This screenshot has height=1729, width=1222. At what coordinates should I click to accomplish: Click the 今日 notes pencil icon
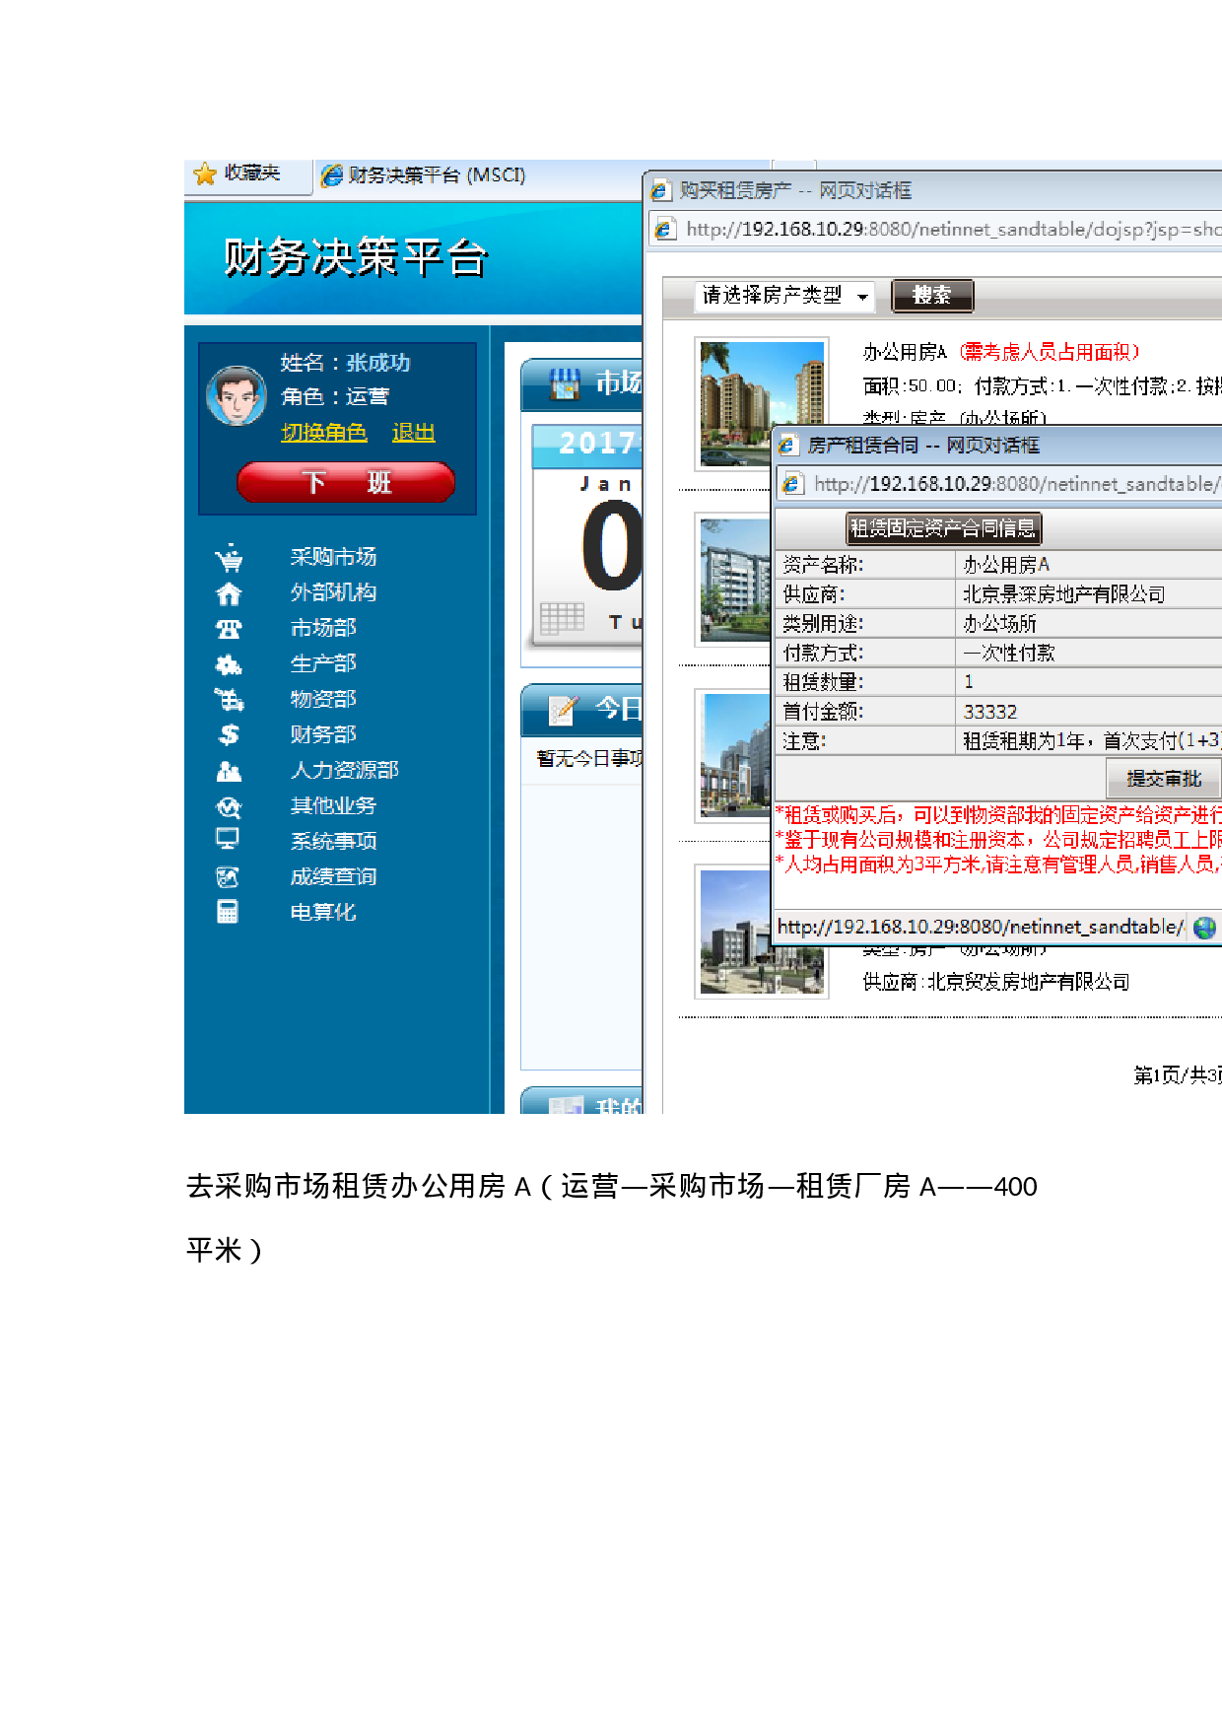(563, 710)
